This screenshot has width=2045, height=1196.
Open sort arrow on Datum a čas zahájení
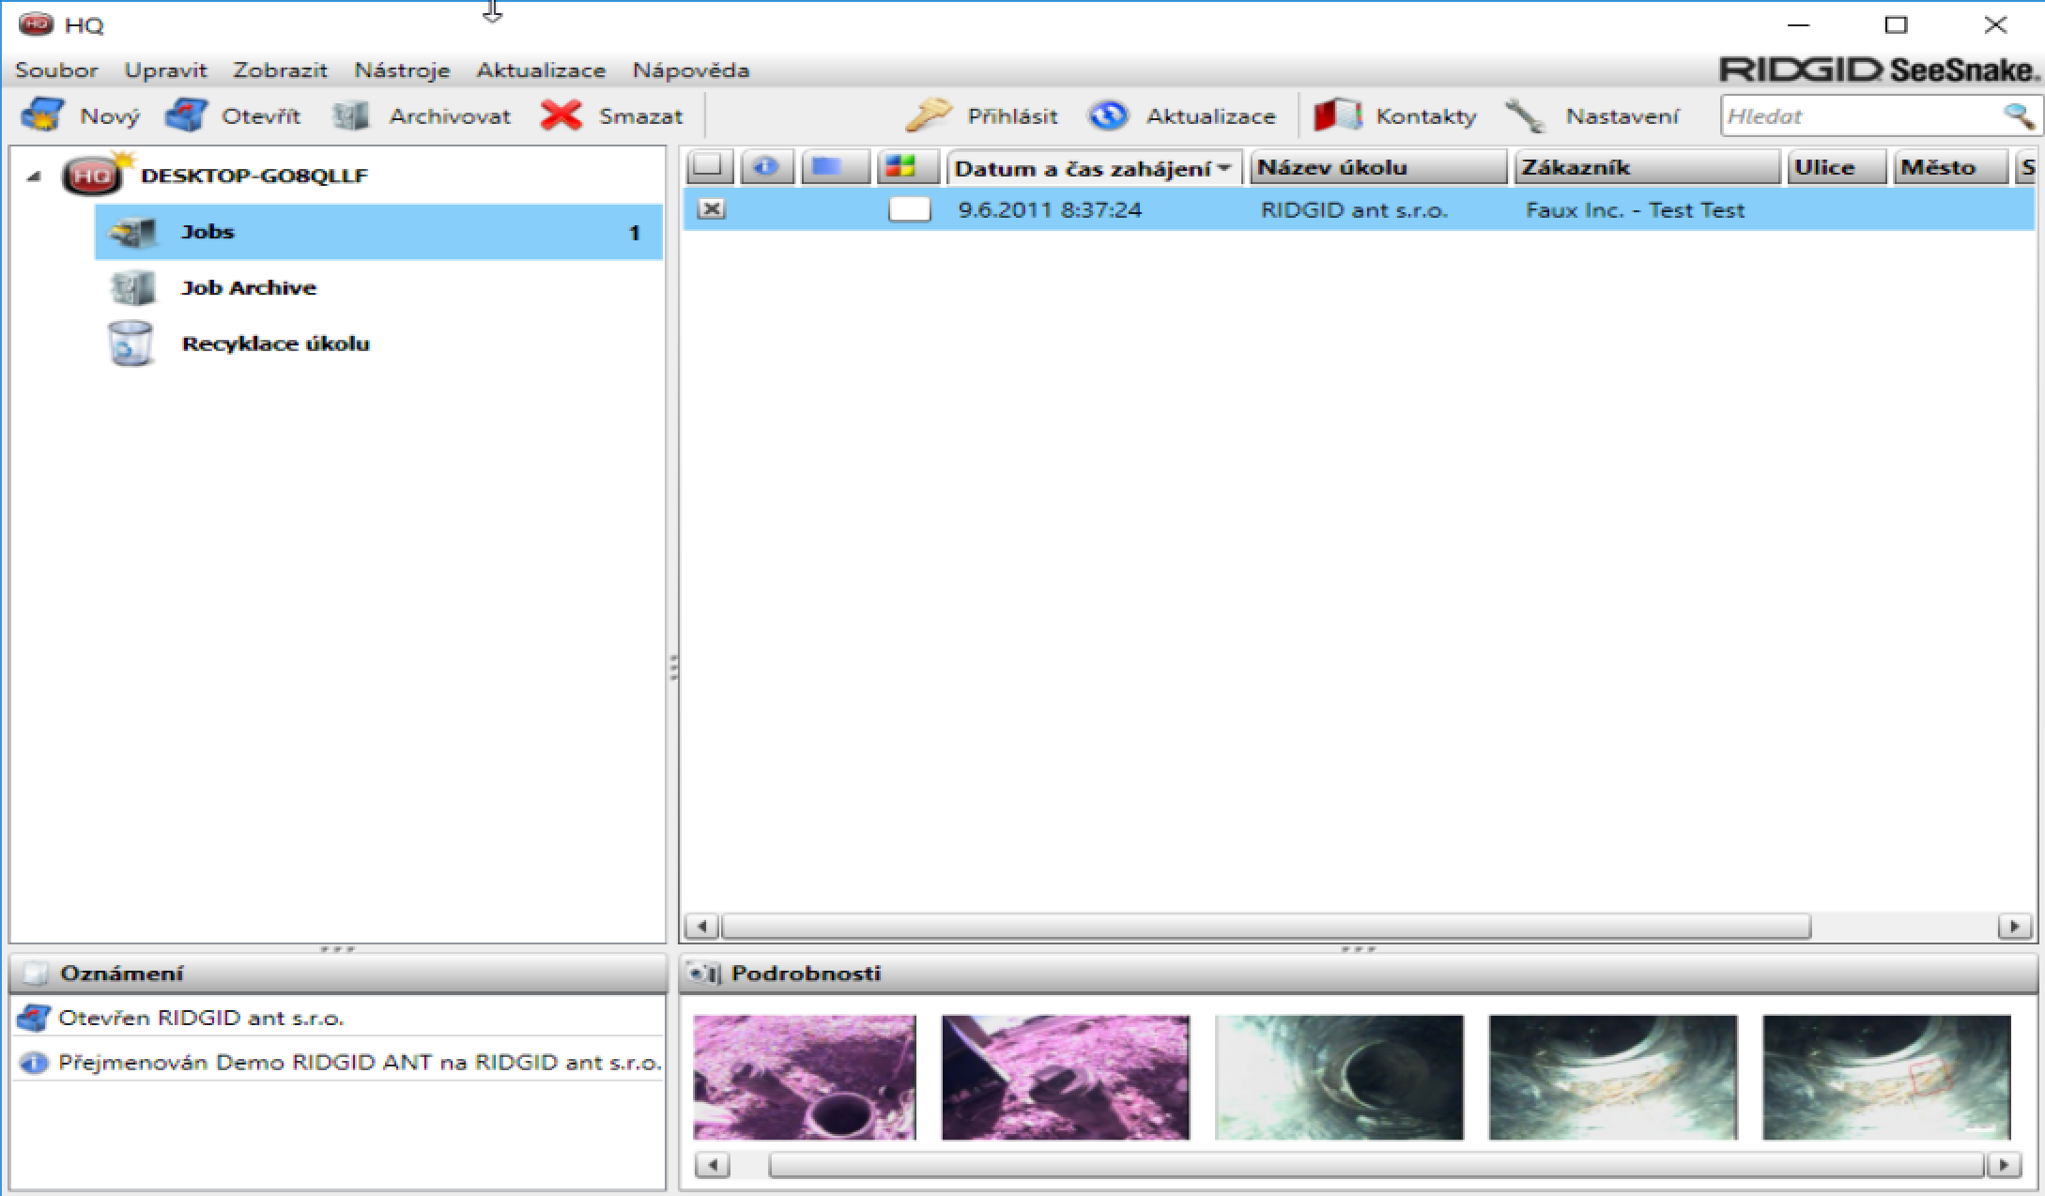click(1224, 169)
